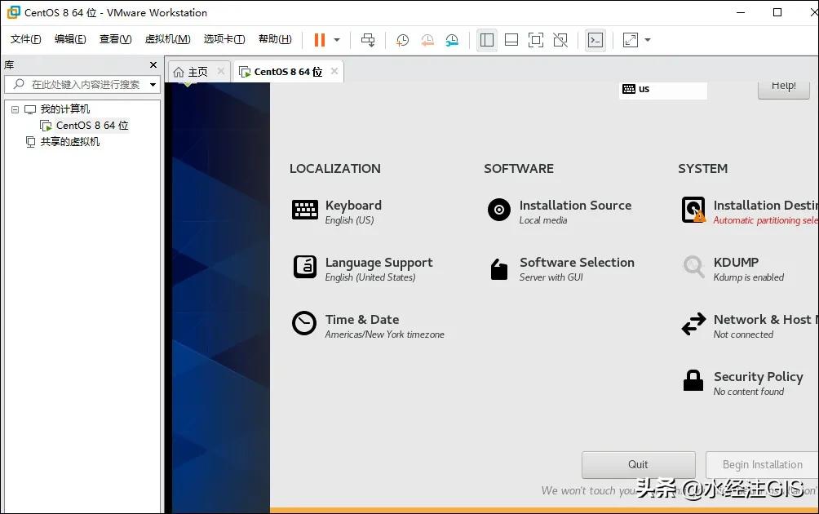
Task: Collapse the 我的计算机 tree node
Action: click(x=15, y=109)
